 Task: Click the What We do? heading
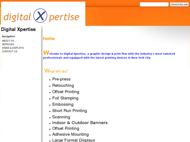point(56,71)
